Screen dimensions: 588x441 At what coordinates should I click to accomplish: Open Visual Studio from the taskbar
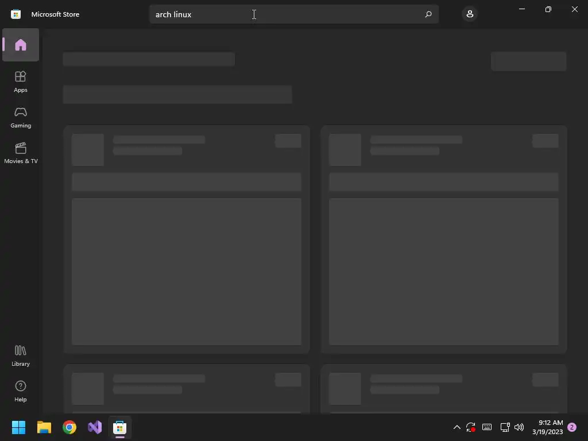tap(95, 427)
